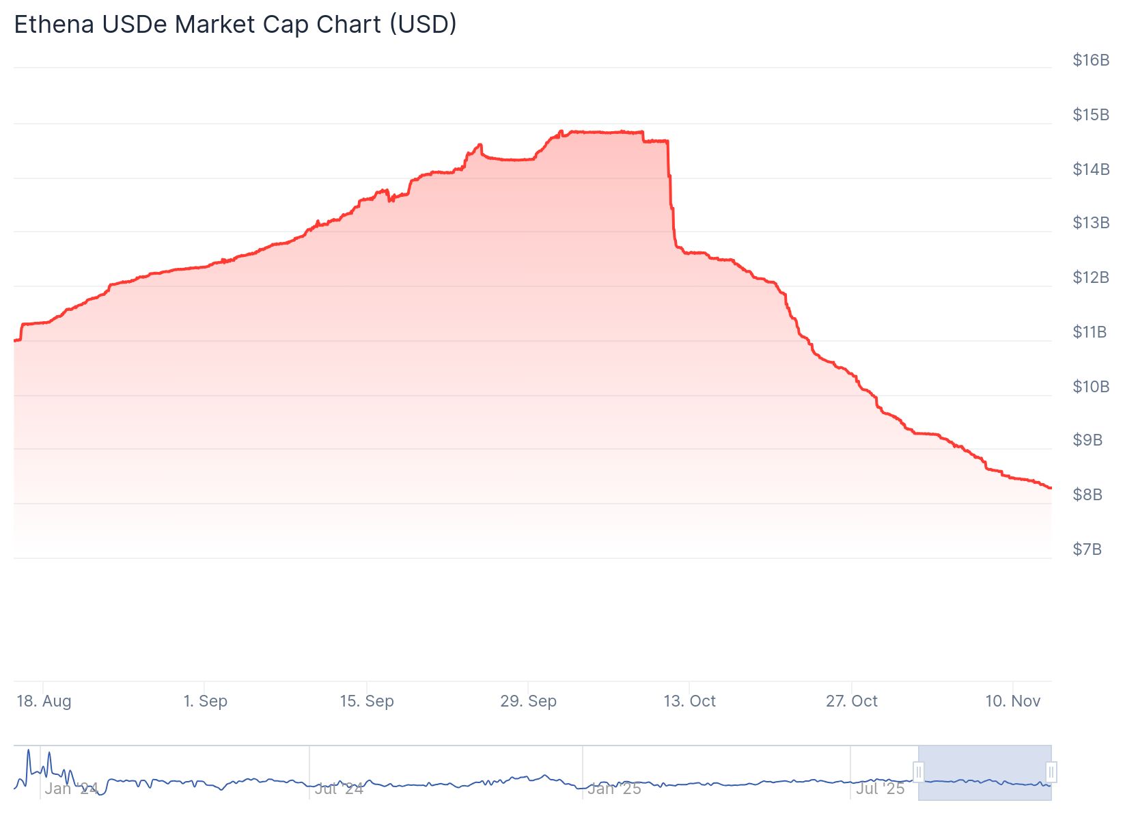
Task: Click the right range navigator handle
Action: [x=1051, y=772]
